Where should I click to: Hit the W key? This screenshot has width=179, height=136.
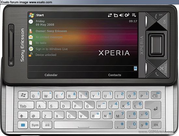click(x=47, y=95)
